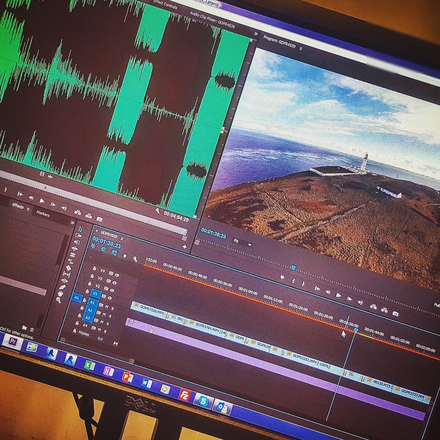Toggle Linked Selection in timeline
This screenshot has width=440, height=440.
click(114, 252)
